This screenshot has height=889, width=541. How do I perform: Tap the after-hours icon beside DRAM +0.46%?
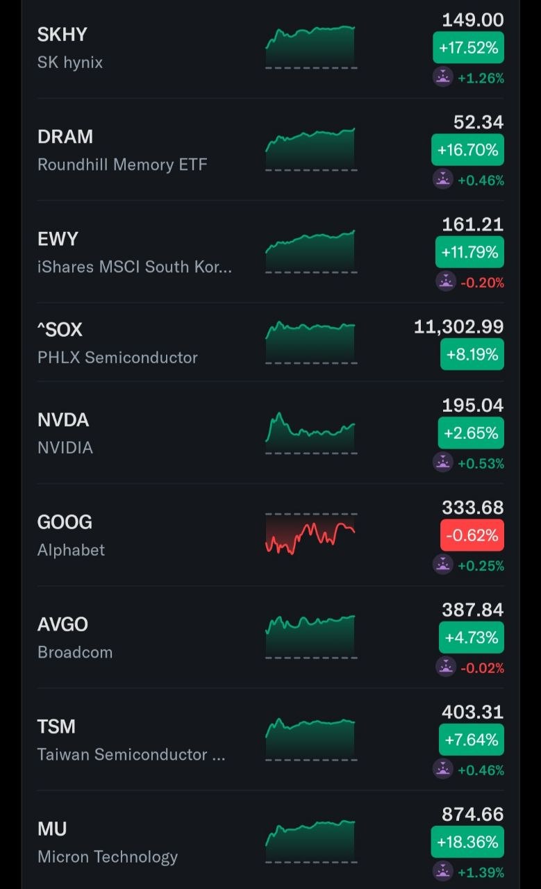point(443,180)
